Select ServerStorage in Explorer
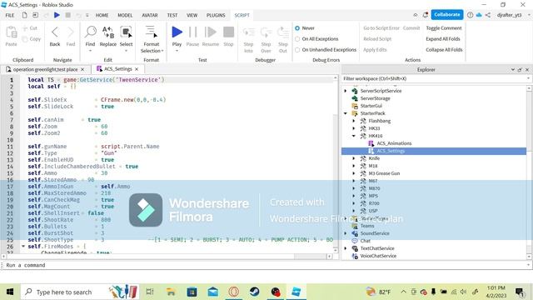This screenshot has height=300, width=533. (375, 98)
